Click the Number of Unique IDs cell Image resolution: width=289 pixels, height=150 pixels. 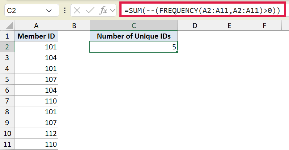point(133,36)
